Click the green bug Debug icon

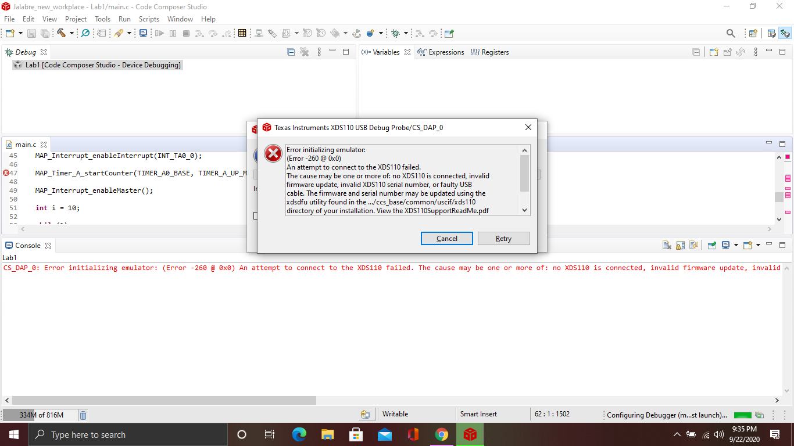[x=395, y=33]
